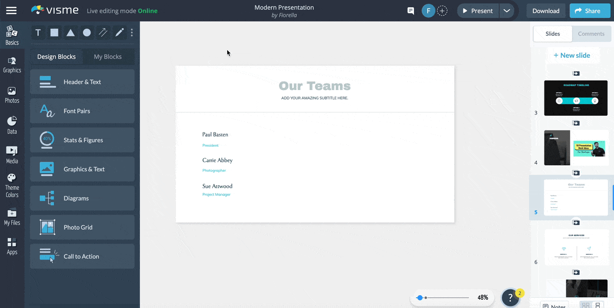The width and height of the screenshot is (614, 308).
Task: Select the Text tool in the toolbar
Action: 38,33
